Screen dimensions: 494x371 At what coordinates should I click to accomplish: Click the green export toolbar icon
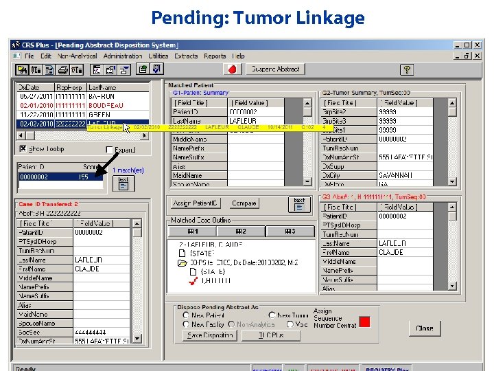coord(143,69)
